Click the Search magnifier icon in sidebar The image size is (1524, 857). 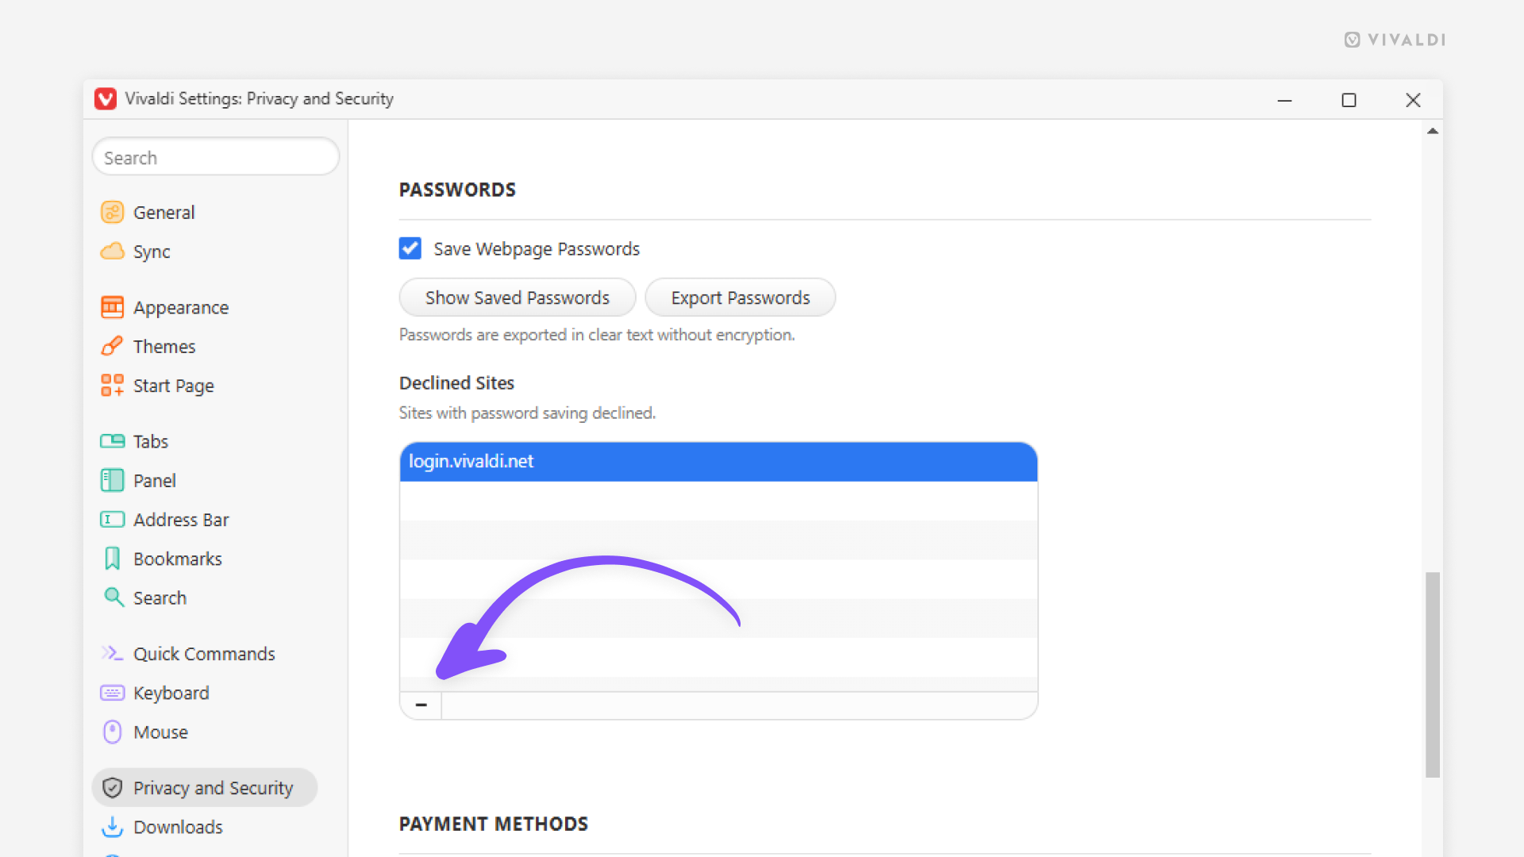(114, 598)
